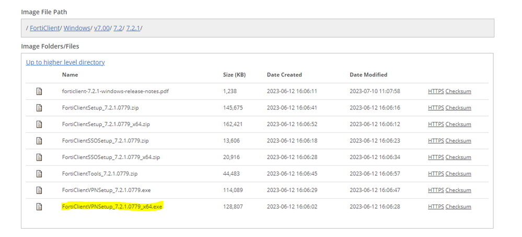
Task: Click file icon beside FortiClientSSOSetup_7.2.1.0779.zip
Action: tap(39, 141)
